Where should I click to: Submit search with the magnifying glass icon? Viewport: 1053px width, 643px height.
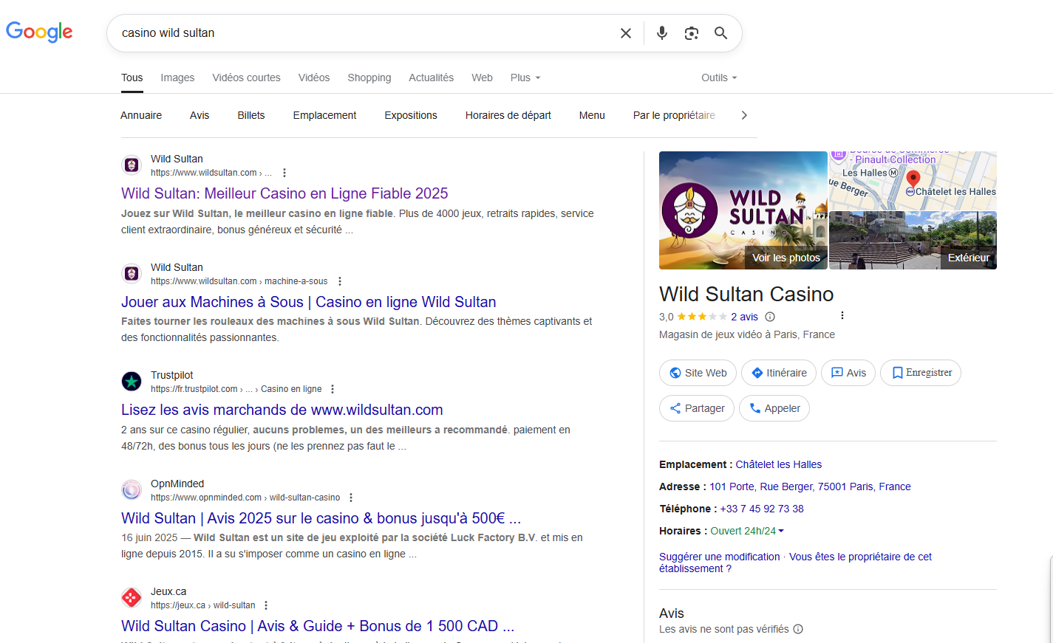point(721,33)
